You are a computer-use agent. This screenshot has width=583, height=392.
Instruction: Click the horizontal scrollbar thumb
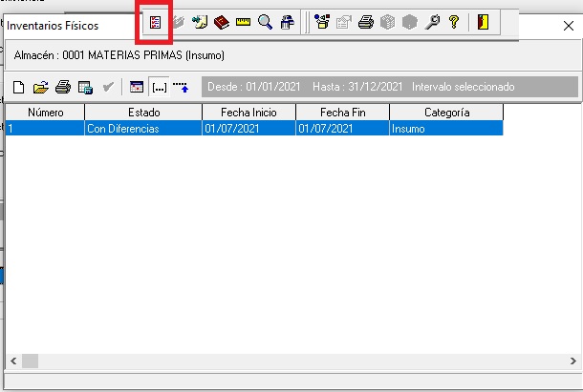31,361
